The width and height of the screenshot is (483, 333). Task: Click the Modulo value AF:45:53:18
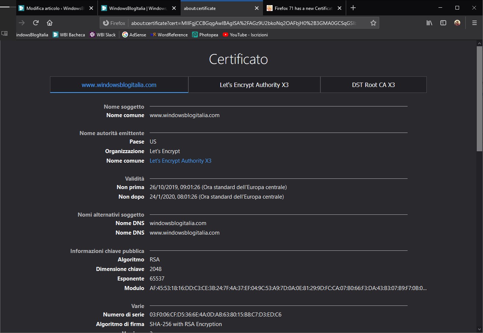pos(288,288)
